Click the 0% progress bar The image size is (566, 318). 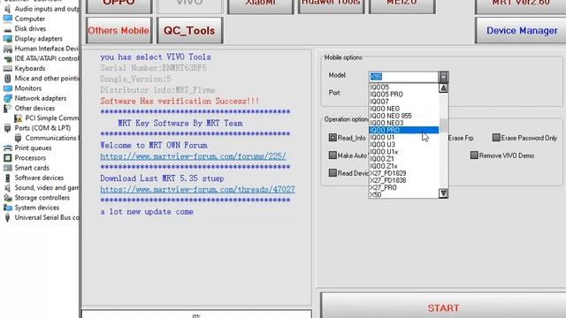pyautogui.click(x=196, y=314)
